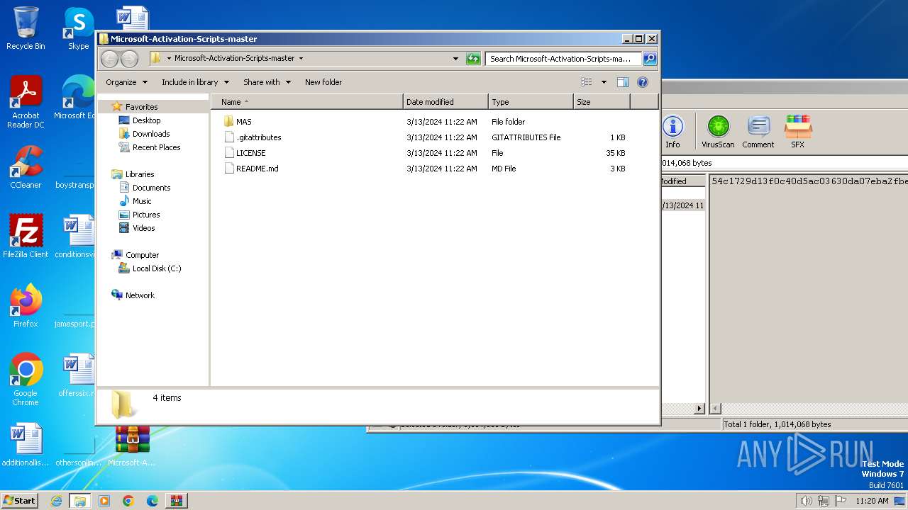Screen dimensions: 908x510
Task: Go forward with the Explorer forward arrow
Action: point(129,59)
